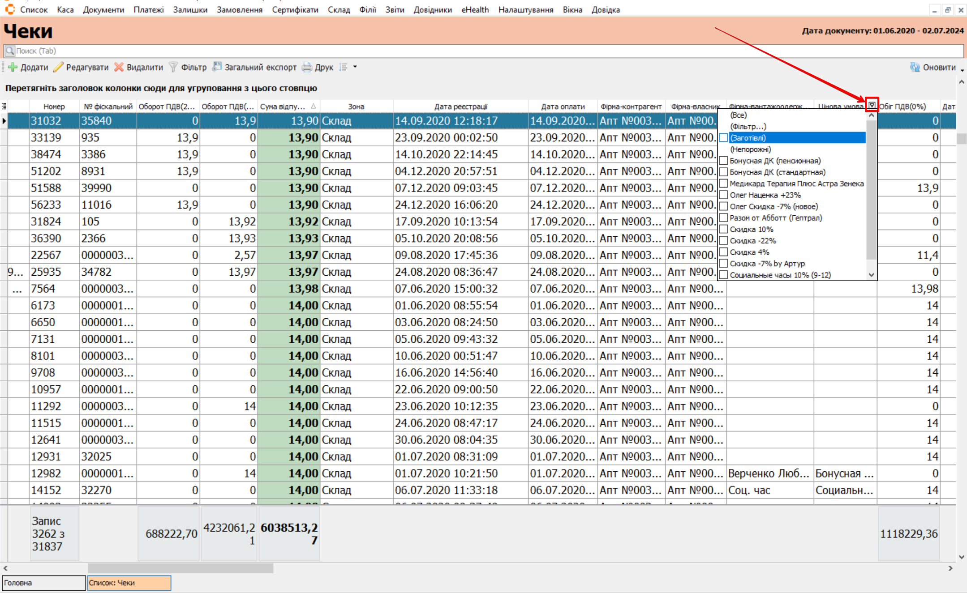This screenshot has height=593, width=967.
Task: Click the filter icon in Цінова умова header
Action: (872, 105)
